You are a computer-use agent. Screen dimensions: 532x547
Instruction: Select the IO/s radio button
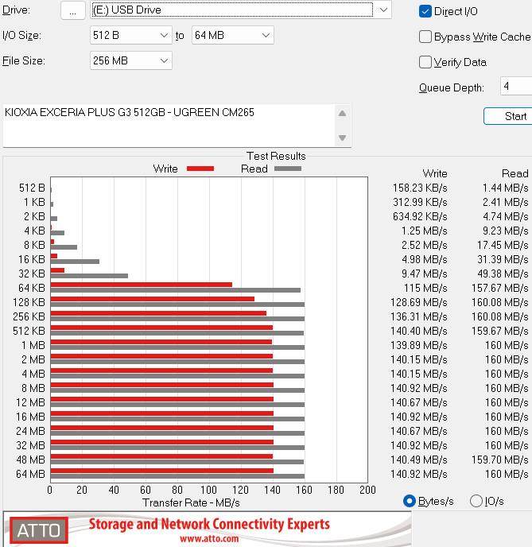click(x=477, y=501)
